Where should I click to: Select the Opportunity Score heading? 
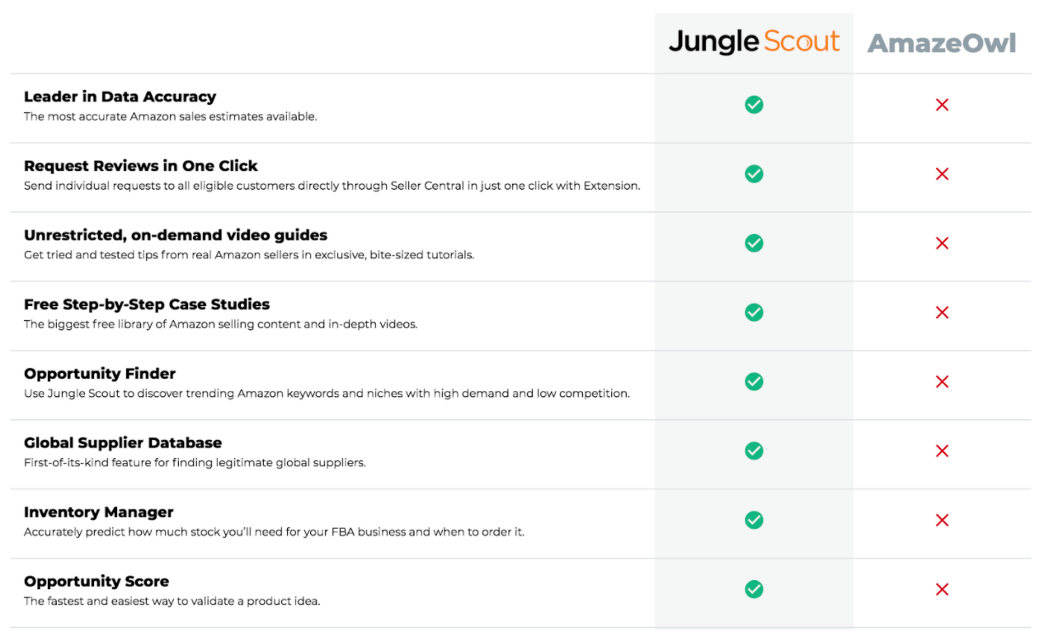(96, 582)
